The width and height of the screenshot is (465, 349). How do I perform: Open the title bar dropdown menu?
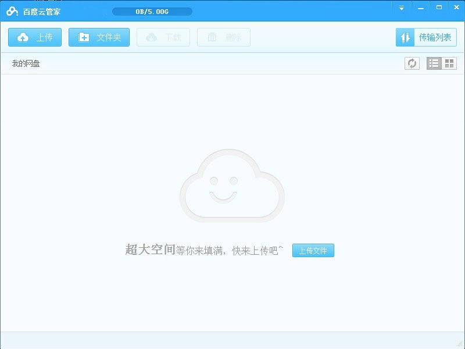(402, 8)
